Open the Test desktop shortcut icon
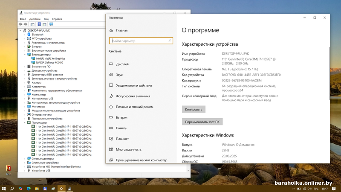341x192 pixels. 8,169
